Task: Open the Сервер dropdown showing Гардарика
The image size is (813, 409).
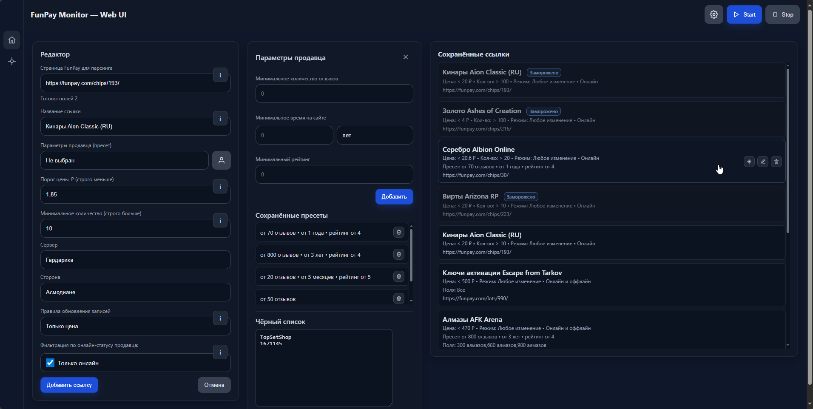Action: [x=135, y=260]
